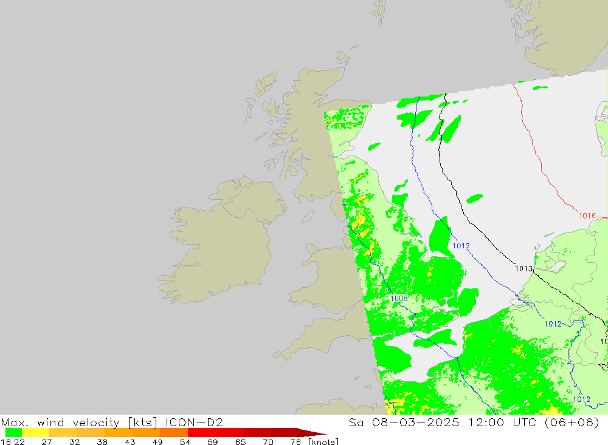Viewport: 608px width, 445px height.
Task: Select the legend value '32'
Action: tap(74, 442)
